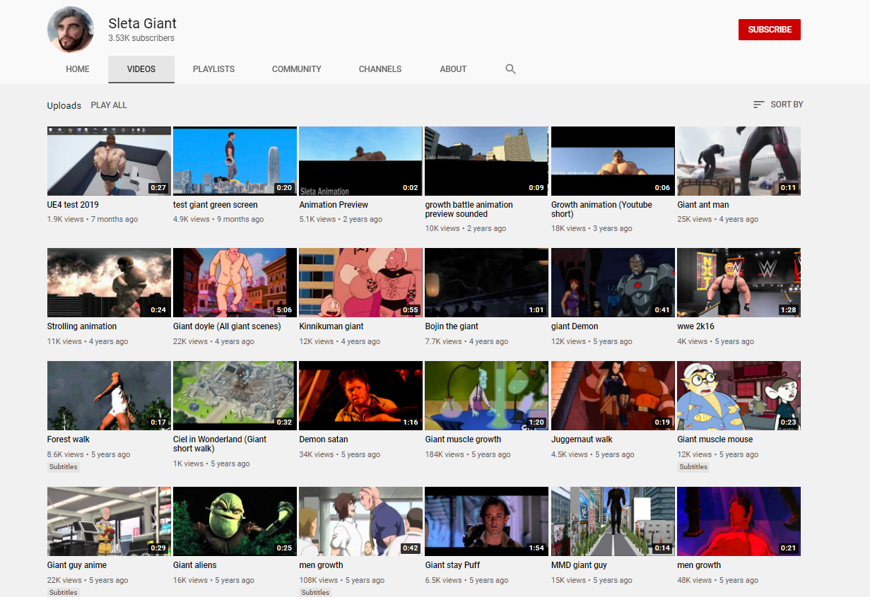Open the Playlists tab

pyautogui.click(x=213, y=69)
